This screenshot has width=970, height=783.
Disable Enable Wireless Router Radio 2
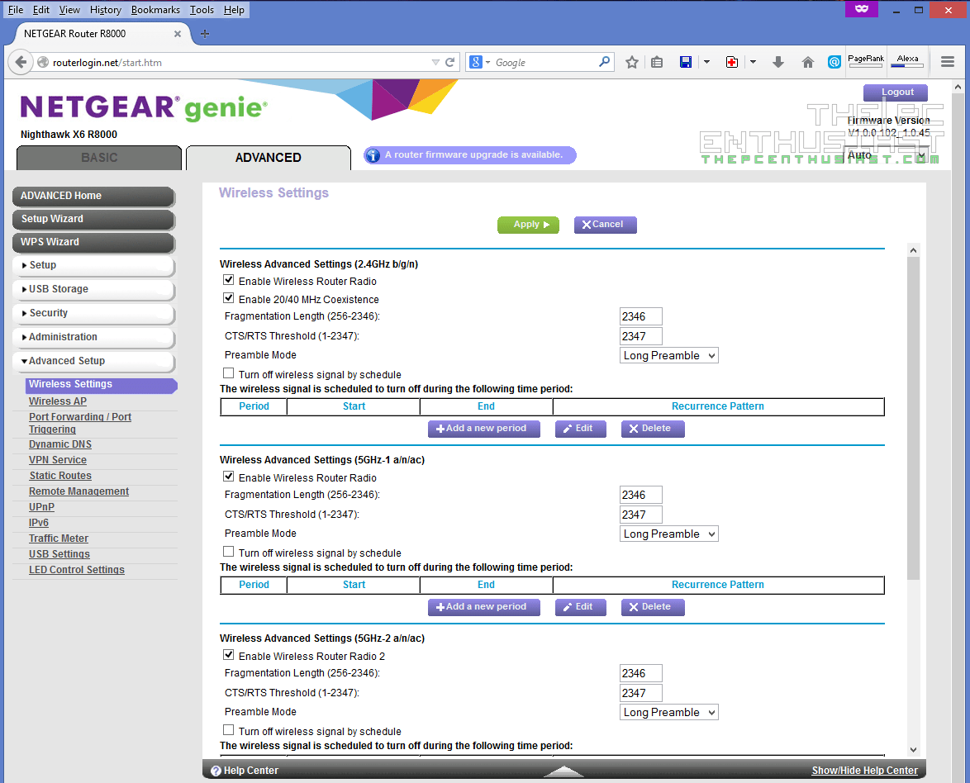[228, 654]
